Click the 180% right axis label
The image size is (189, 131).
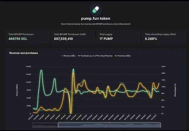point(163,73)
